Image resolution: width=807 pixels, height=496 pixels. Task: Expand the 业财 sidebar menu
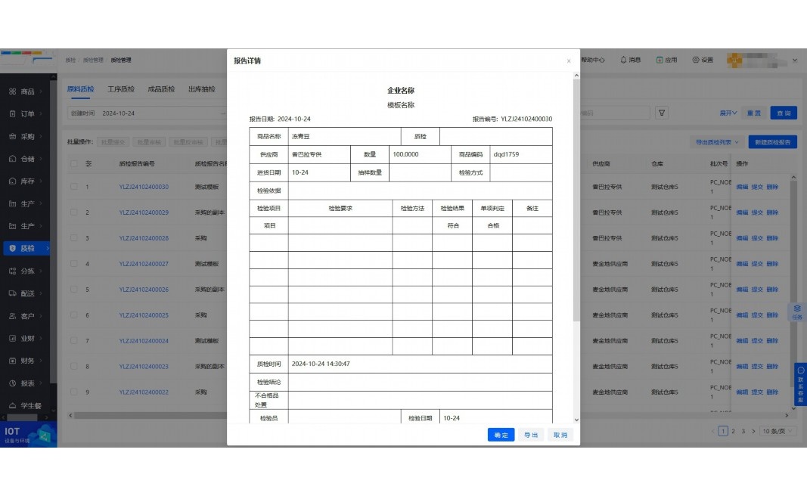click(x=28, y=338)
